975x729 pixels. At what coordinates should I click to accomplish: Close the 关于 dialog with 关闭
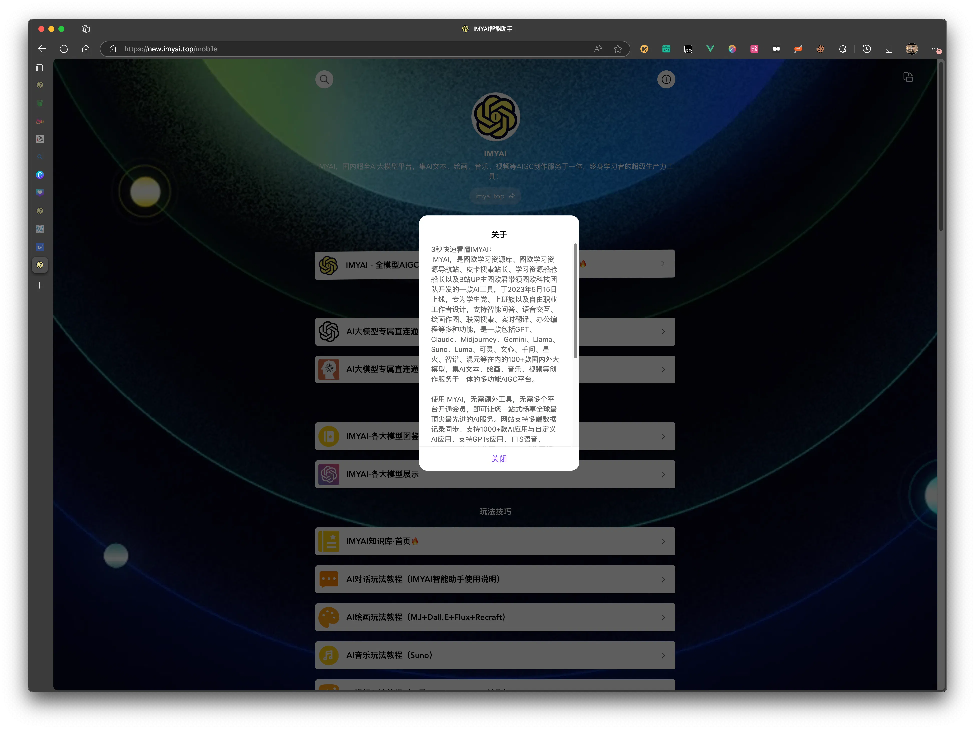click(x=498, y=458)
